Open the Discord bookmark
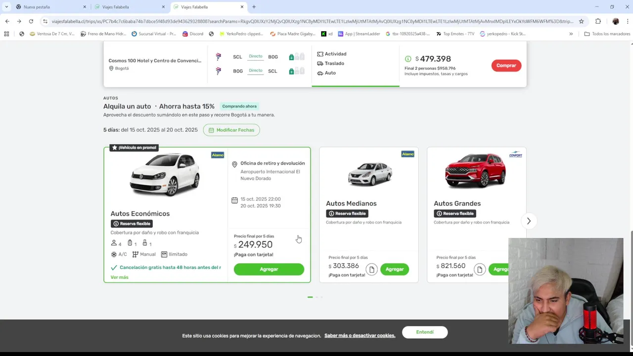 click(x=193, y=34)
